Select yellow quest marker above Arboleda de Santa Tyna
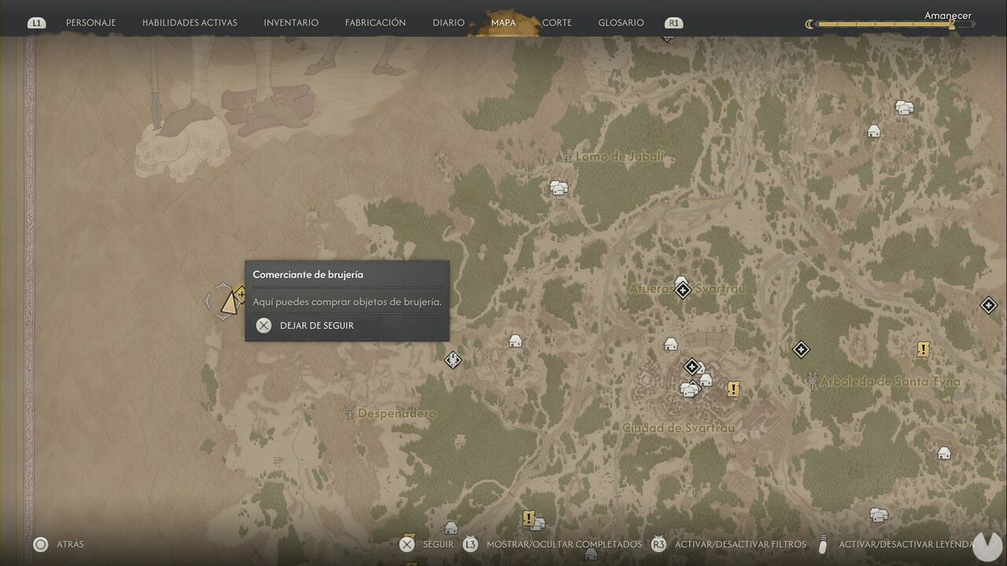Image resolution: width=1007 pixels, height=566 pixels. click(924, 350)
